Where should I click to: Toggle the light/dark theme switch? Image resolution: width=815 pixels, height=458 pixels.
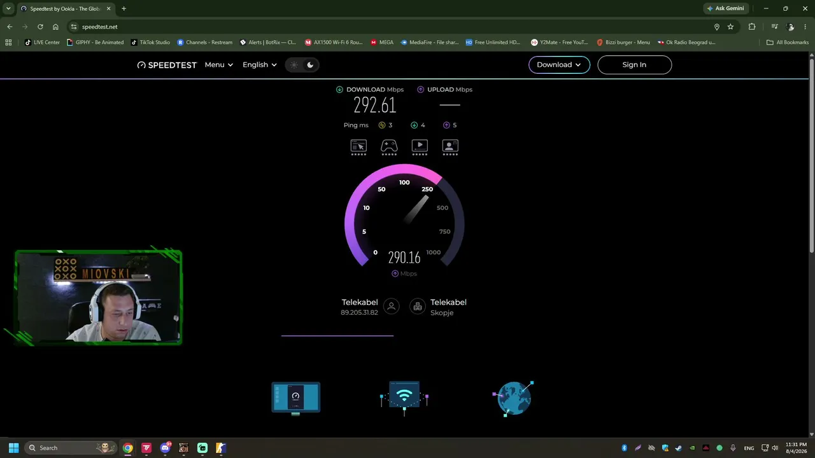click(302, 65)
